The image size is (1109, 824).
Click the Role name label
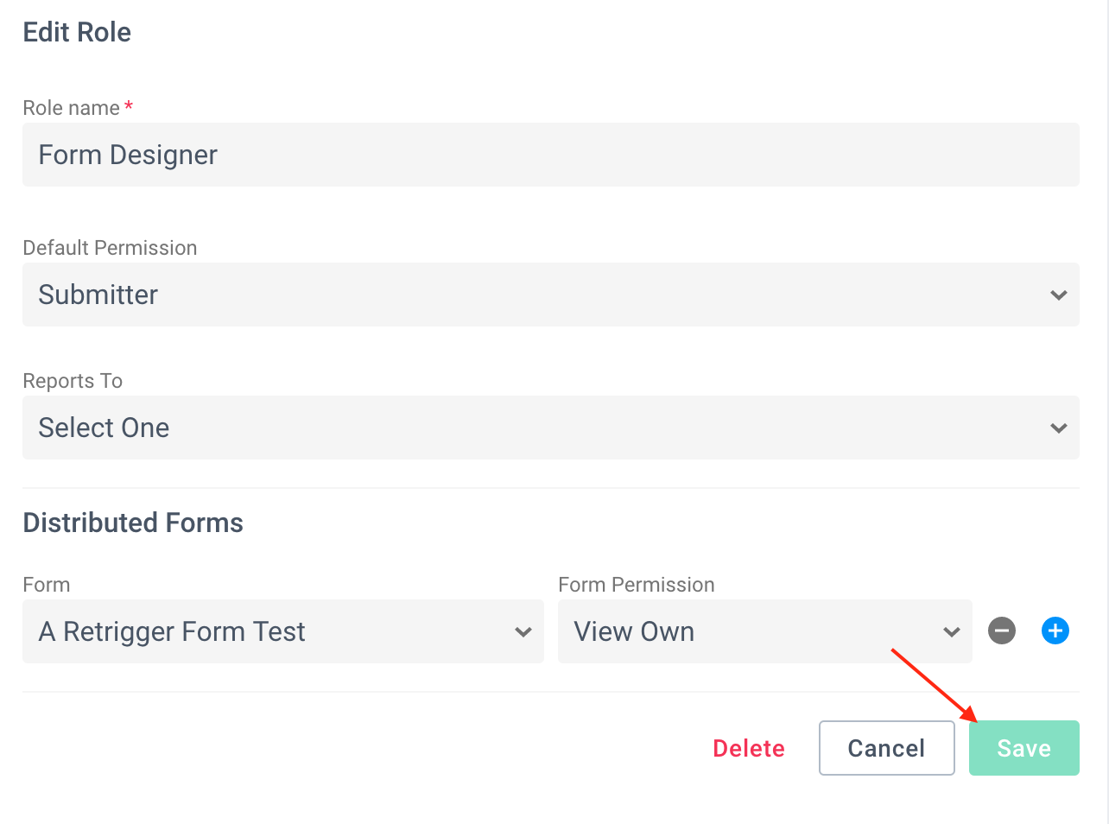click(72, 108)
